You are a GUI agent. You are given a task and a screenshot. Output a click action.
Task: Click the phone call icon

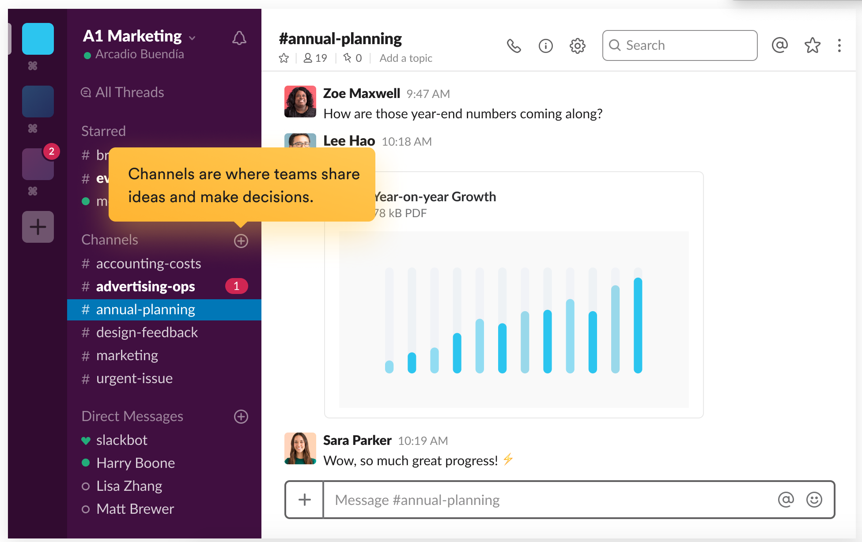514,45
